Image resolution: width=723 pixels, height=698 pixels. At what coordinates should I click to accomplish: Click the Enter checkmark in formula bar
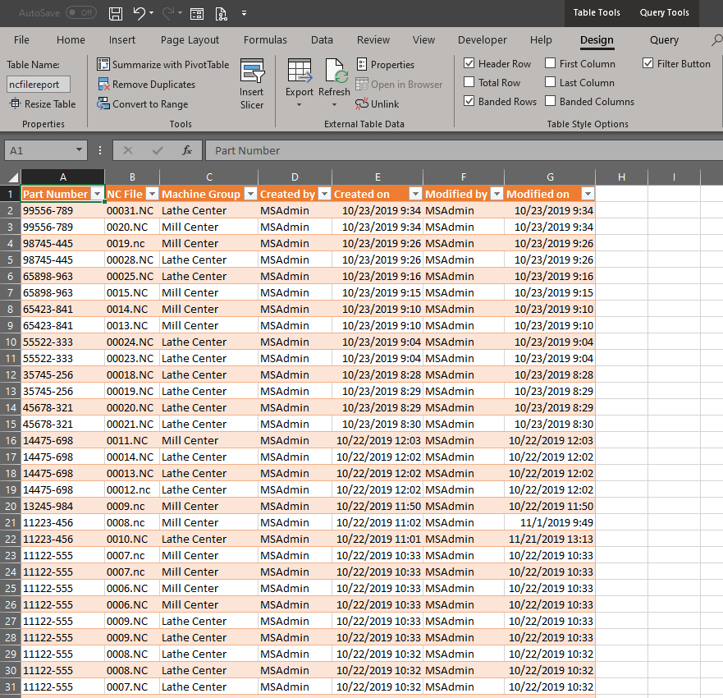(x=158, y=150)
